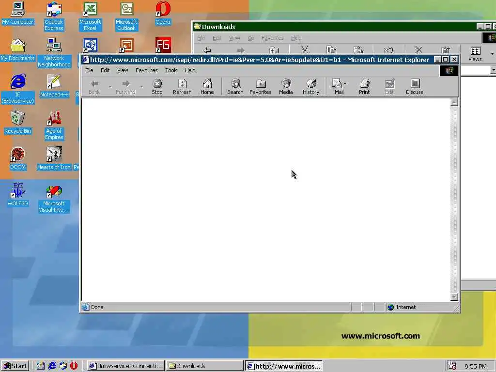Open the Help menu in Internet Explorer
Screen dimensions: 496x372
pos(190,70)
